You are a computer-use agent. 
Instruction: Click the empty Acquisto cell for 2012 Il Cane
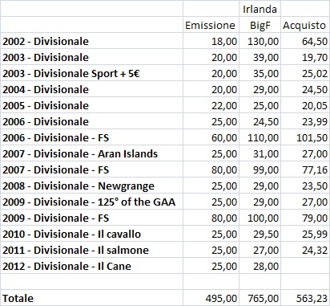305,266
